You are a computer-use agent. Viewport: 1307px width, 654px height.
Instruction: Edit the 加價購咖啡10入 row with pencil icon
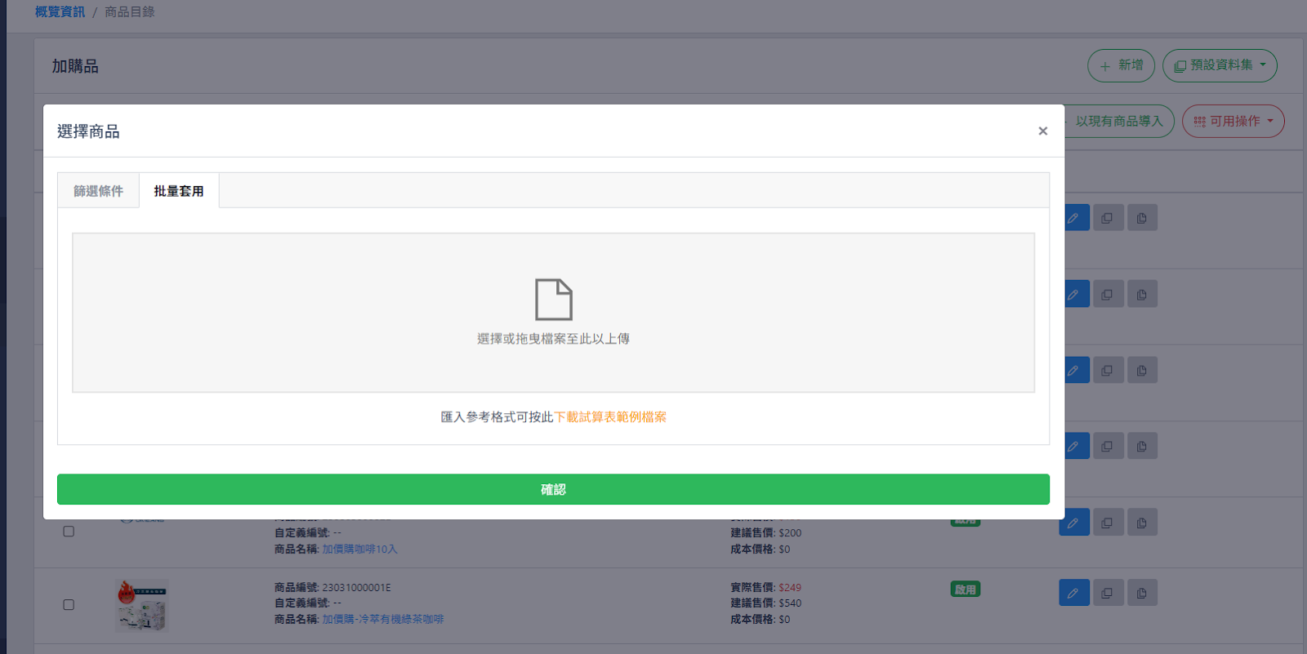point(1074,523)
